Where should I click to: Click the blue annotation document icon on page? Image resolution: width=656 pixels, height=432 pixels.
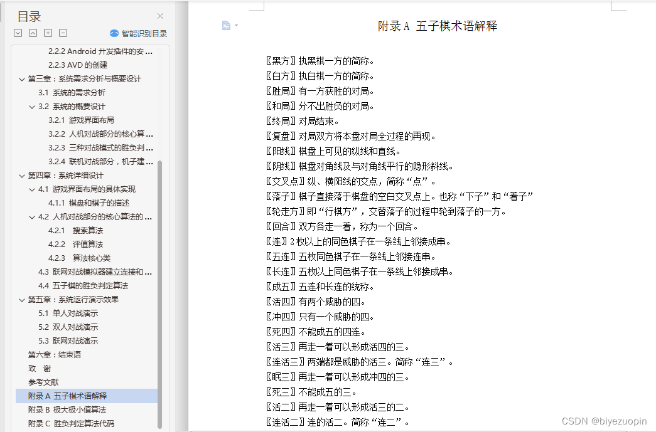[x=226, y=25]
